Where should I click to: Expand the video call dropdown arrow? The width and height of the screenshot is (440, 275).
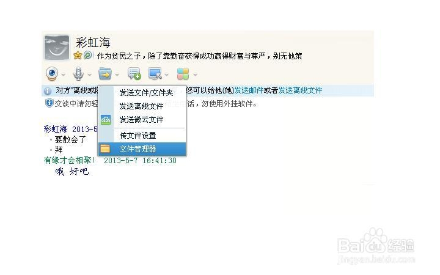point(64,75)
